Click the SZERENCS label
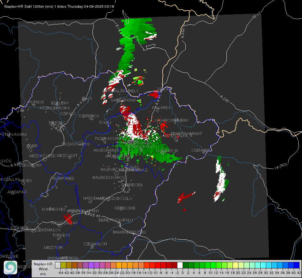 pyautogui.click(x=89, y=116)
